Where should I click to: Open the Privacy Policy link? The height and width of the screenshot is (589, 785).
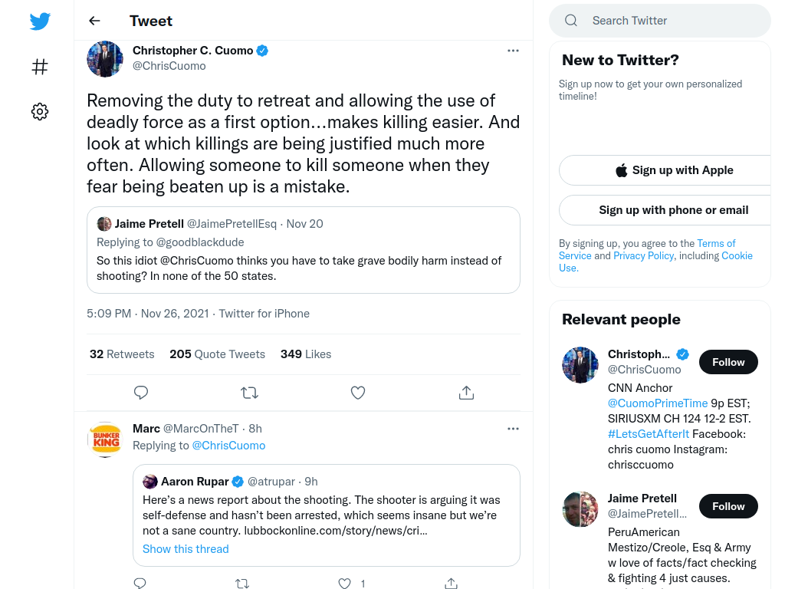(643, 256)
